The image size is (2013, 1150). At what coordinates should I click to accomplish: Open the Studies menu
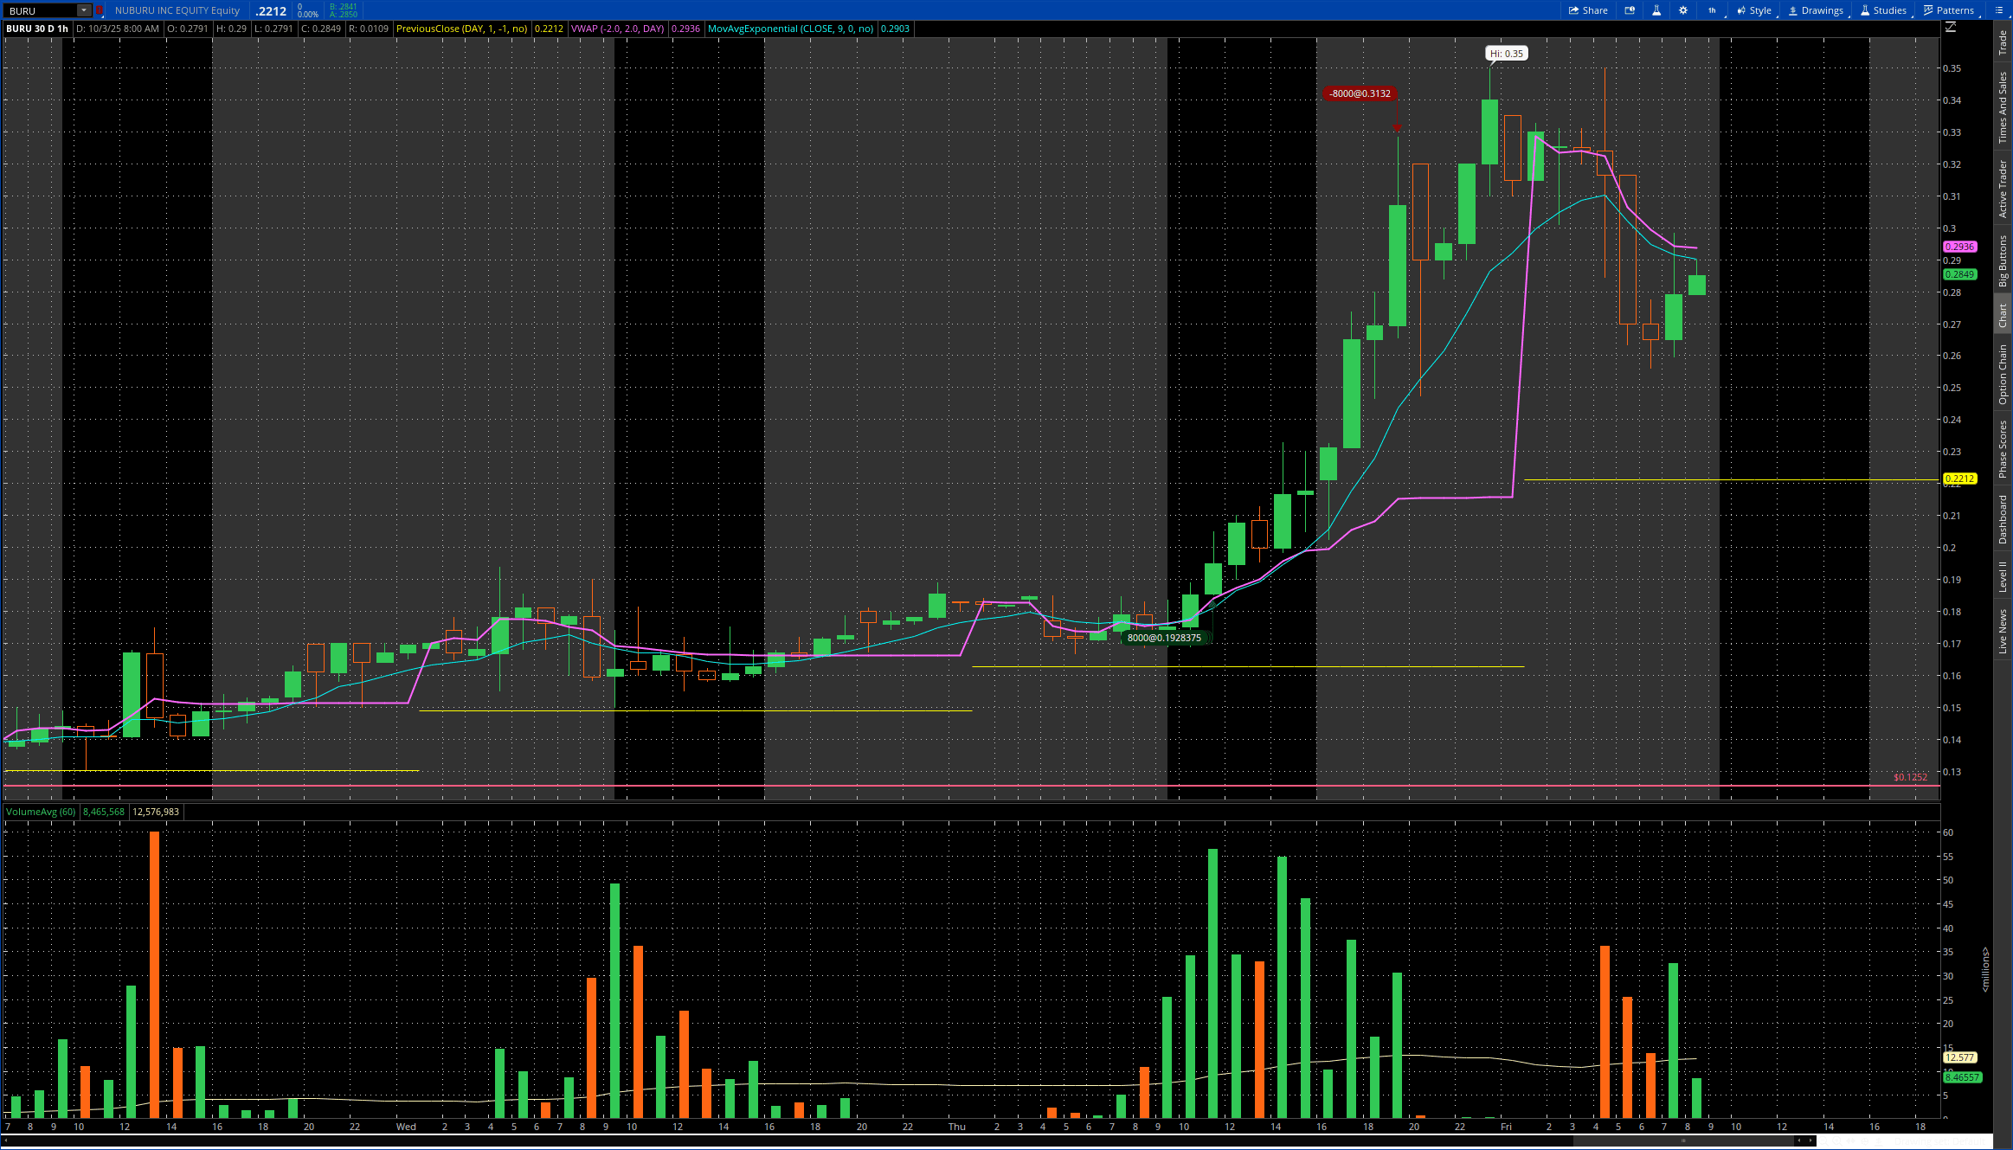click(x=1883, y=10)
